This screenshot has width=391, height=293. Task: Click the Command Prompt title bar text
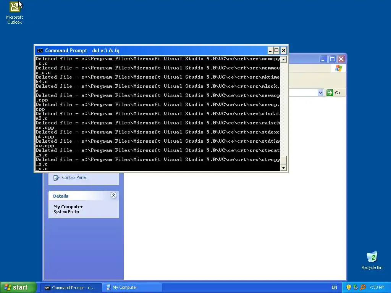click(x=82, y=51)
